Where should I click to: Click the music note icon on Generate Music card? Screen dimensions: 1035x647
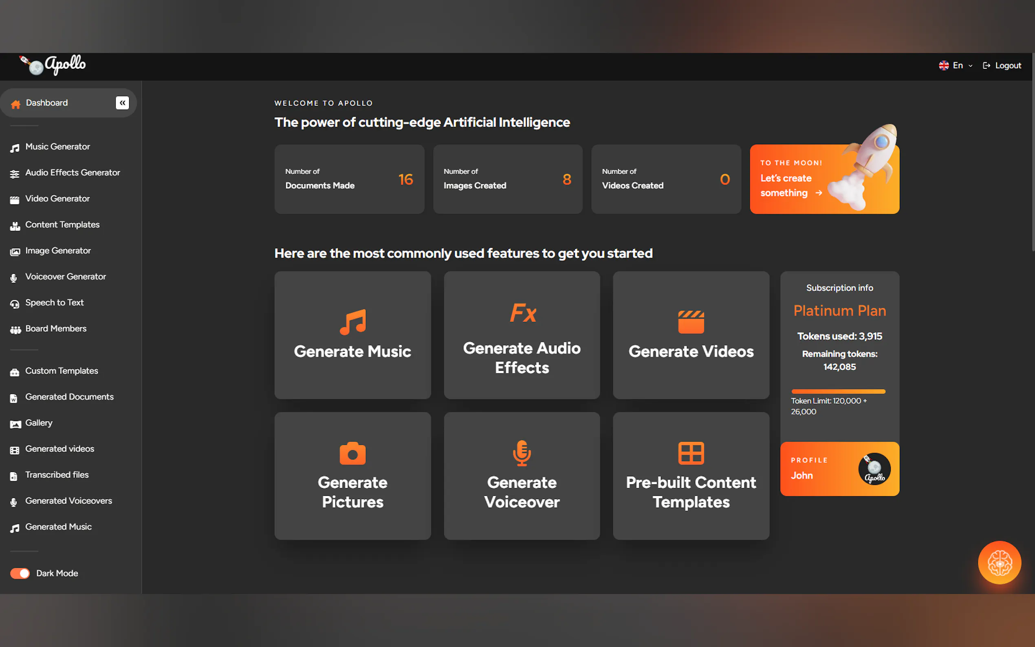point(352,322)
